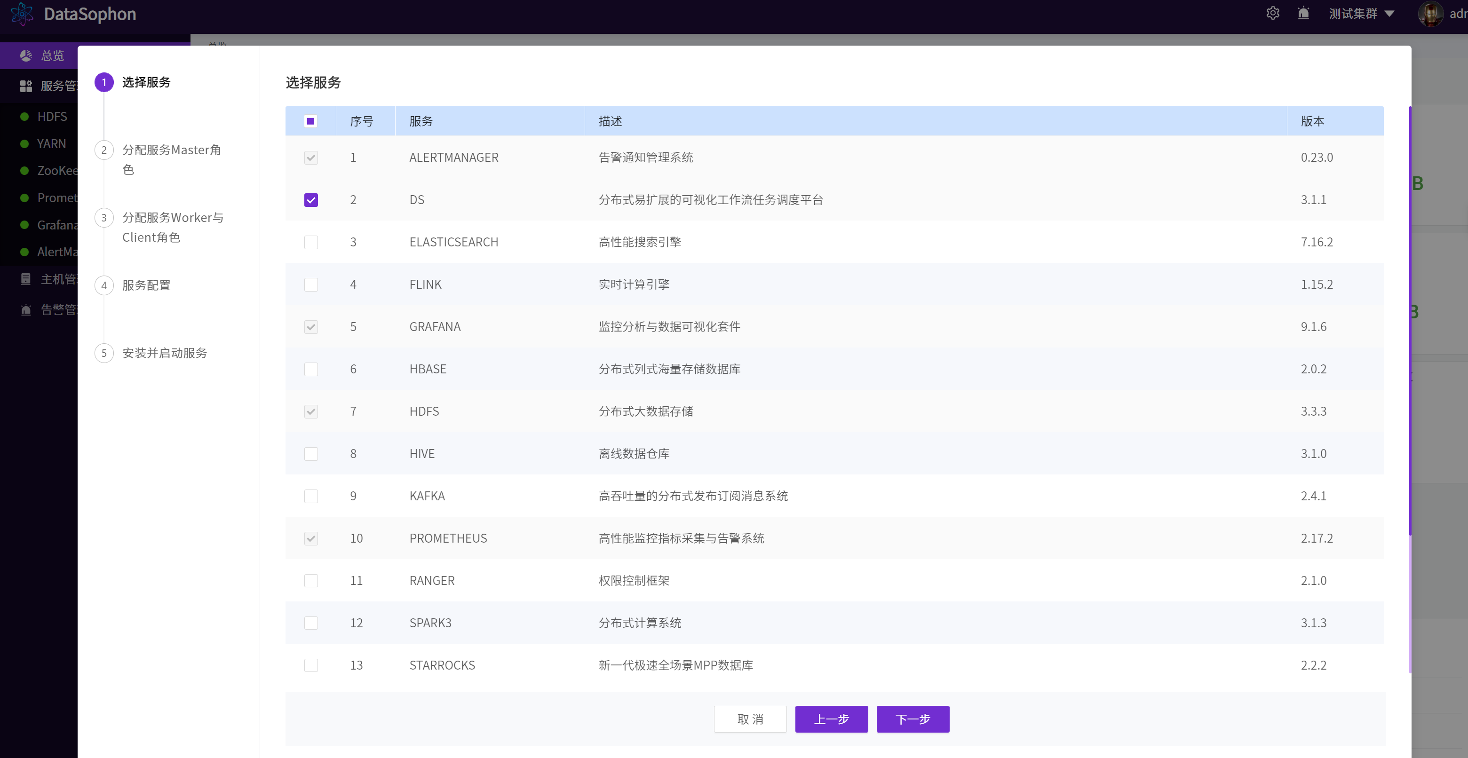This screenshot has height=758, width=1468.
Task: Click version 7.16.2 in ELASTICSEARCH row
Action: 1317,242
